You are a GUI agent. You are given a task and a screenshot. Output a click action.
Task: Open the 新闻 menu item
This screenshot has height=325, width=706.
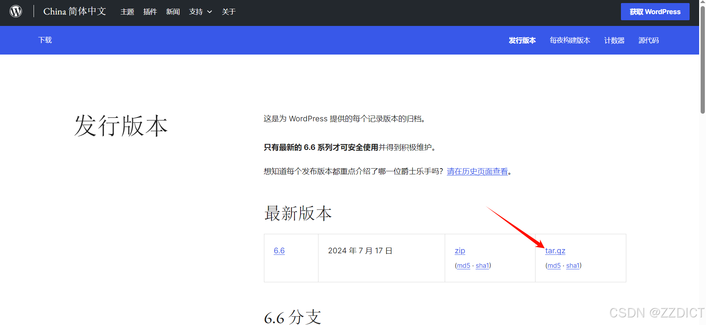point(173,12)
